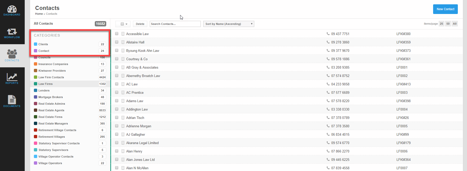The width and height of the screenshot is (467, 171).
Task: Tick the checkbox for Courtney & Co
Action: (x=117, y=59)
